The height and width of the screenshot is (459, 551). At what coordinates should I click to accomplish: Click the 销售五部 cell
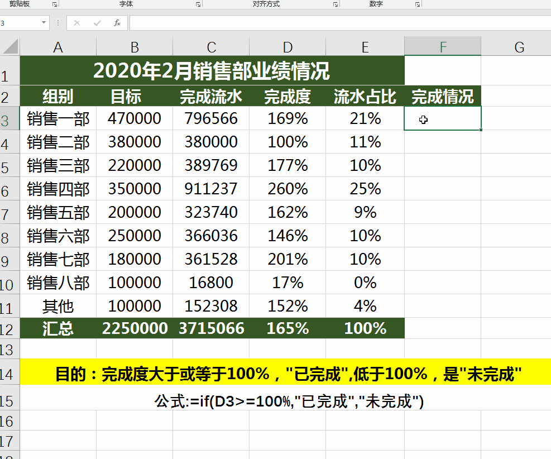(x=58, y=212)
